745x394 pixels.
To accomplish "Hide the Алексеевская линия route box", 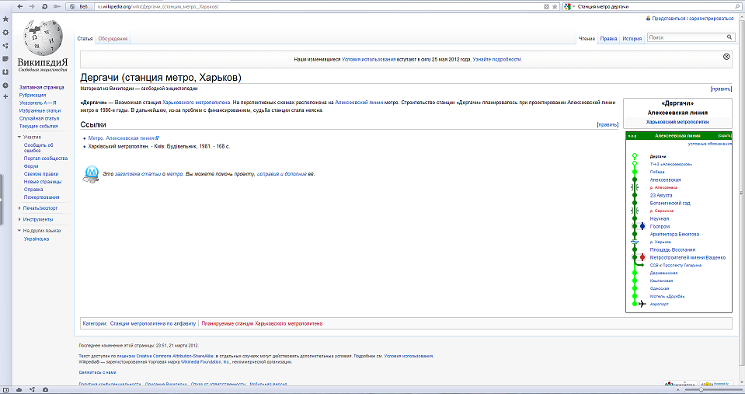I will click(725, 135).
